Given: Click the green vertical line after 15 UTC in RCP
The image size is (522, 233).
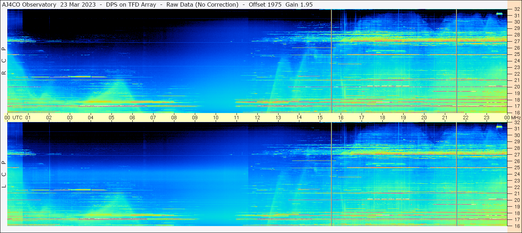Looking at the screenshot, I should 332,61.
